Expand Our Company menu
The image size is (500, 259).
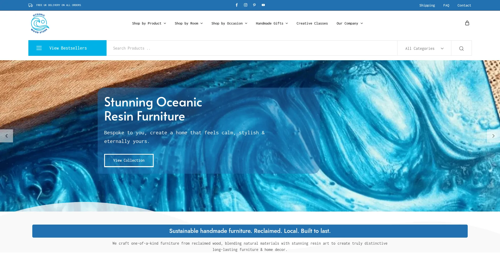pos(349,23)
